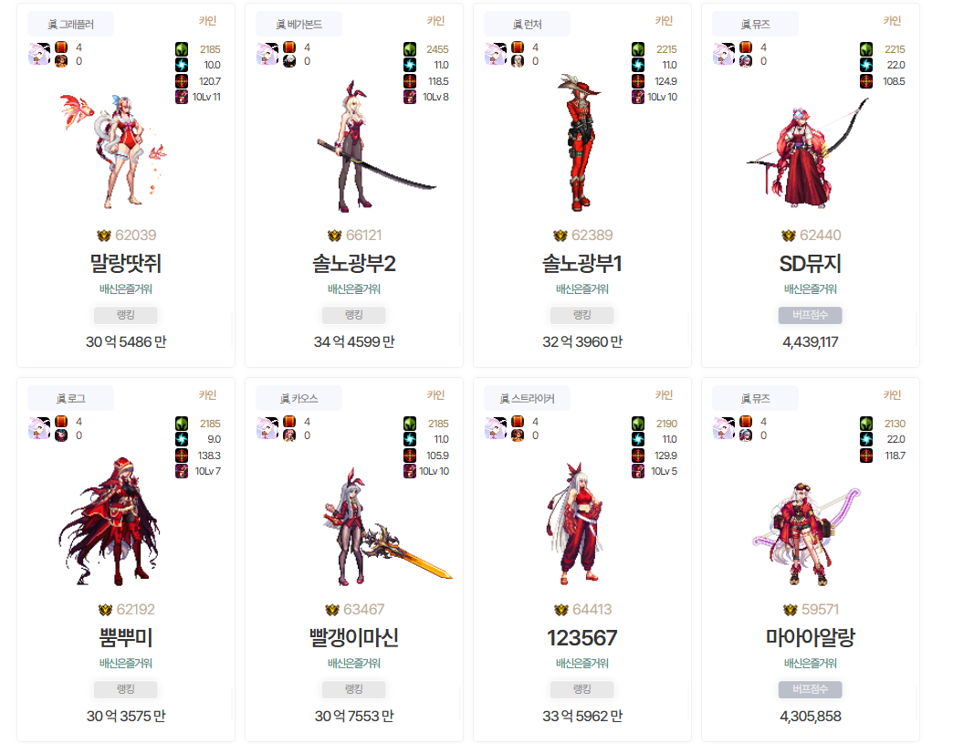This screenshot has height=744, width=953.
Task: Select the 眞 스트라이커 class tag
Action: click(x=527, y=399)
